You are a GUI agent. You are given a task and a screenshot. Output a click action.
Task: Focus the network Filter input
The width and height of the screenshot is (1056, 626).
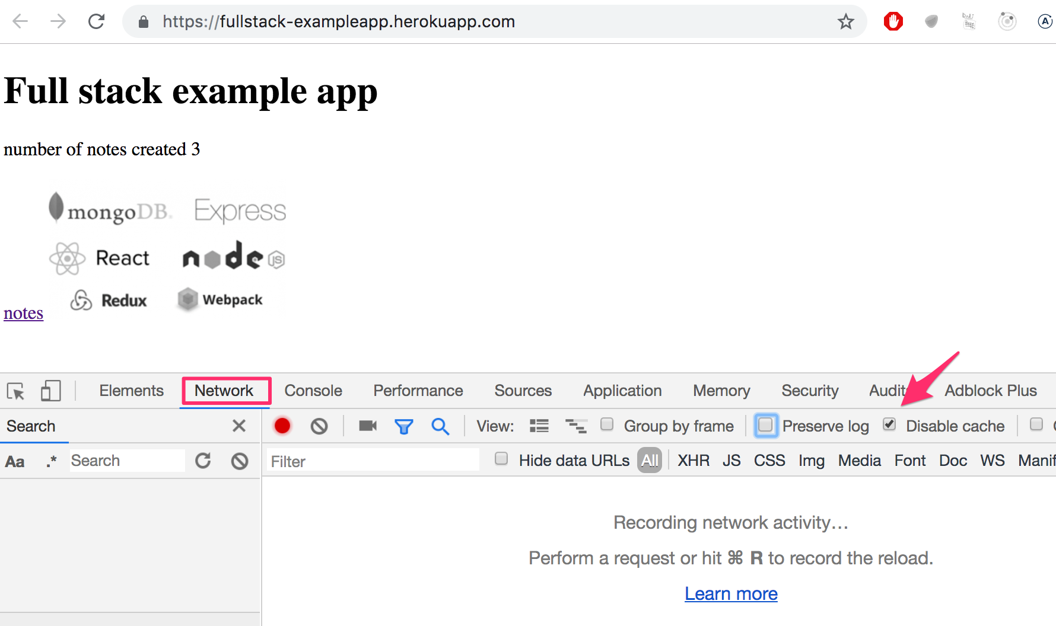373,461
